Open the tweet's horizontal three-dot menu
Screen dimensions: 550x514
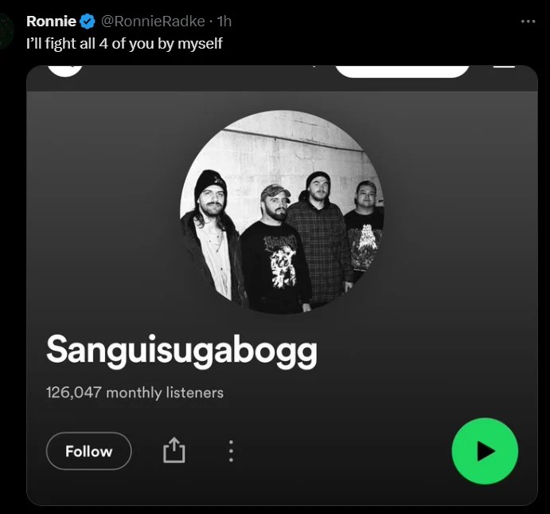point(529,22)
